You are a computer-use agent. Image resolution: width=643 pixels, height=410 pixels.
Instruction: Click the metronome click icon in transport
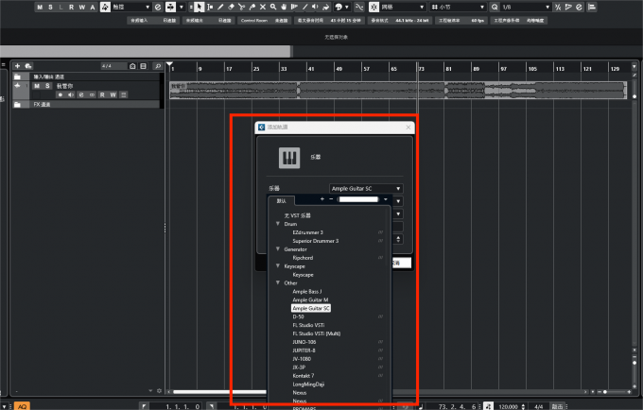489,406
